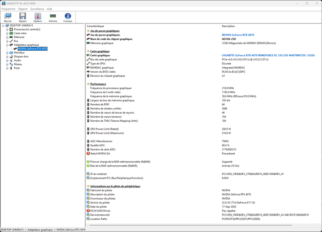Image resolution: width=322 pixels, height=232 pixels.
Task: Click the Rapport floppy disk icon
Action: 23,16
